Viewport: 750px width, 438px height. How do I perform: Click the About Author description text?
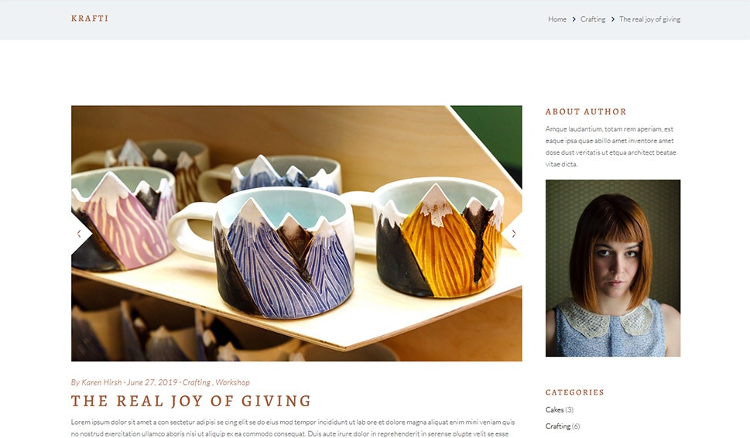click(x=611, y=146)
